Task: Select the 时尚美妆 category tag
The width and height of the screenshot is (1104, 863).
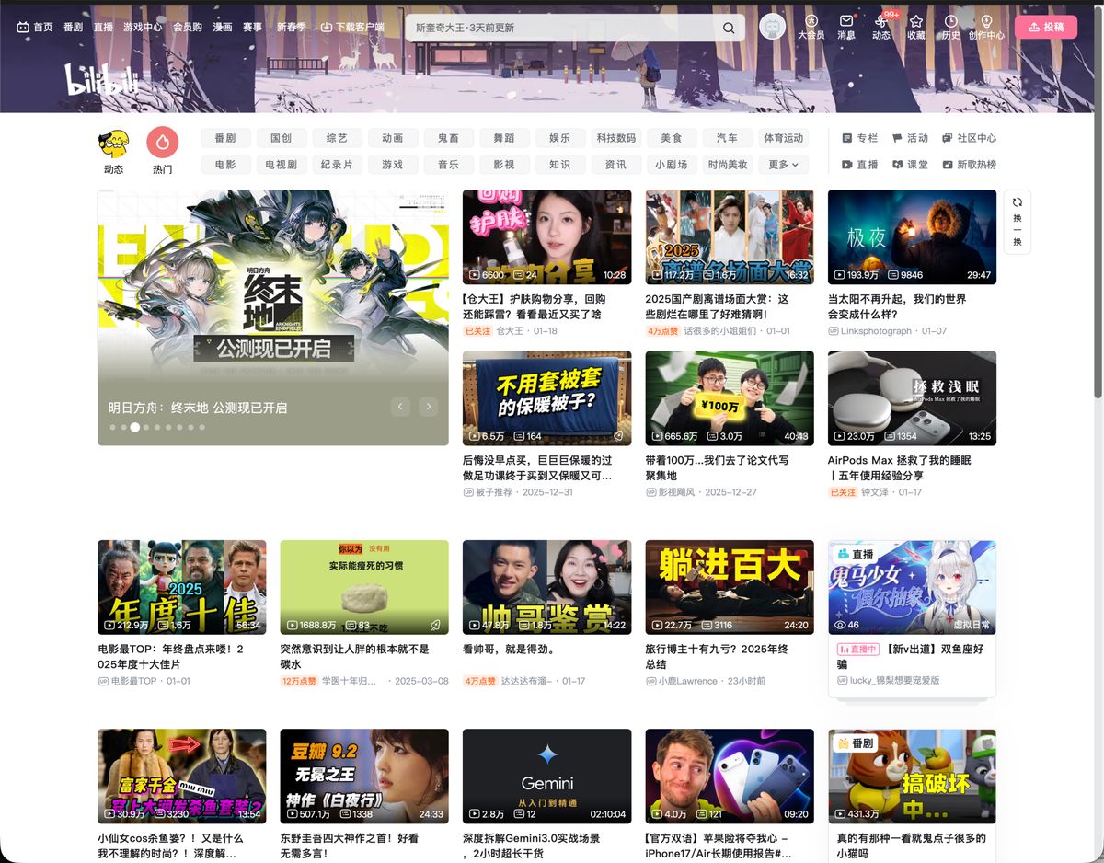Action: coord(727,165)
